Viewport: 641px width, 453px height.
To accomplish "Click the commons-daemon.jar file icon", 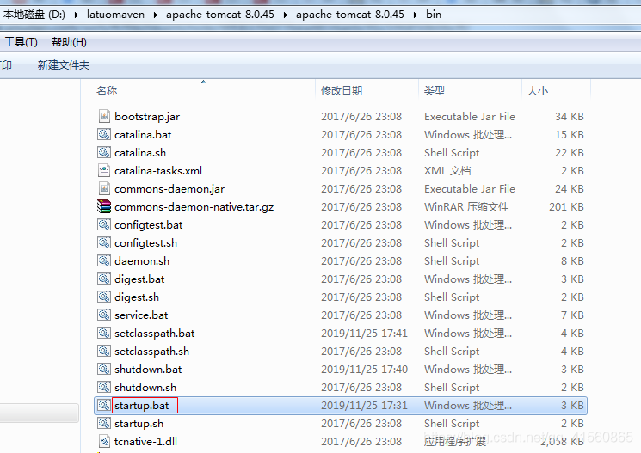I will coord(104,189).
